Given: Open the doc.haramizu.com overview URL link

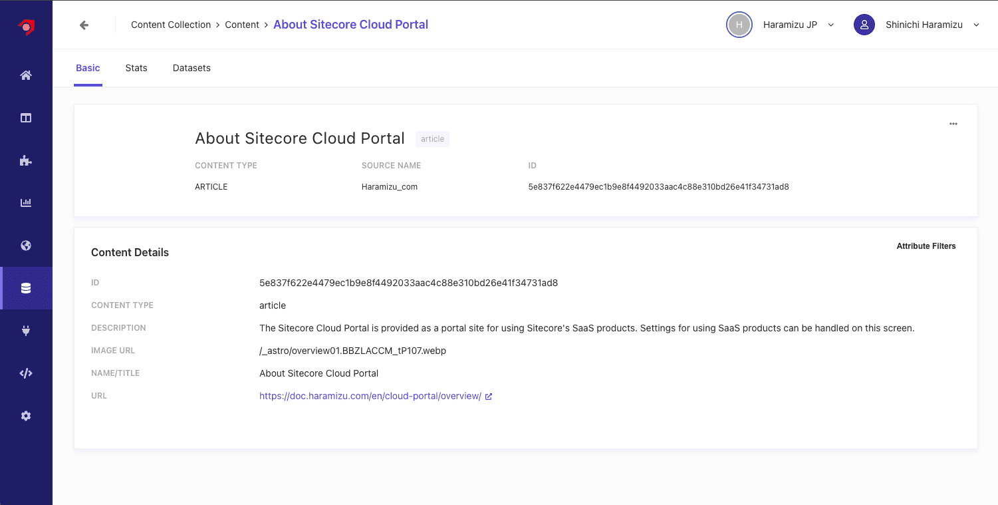Looking at the screenshot, I should [x=370, y=396].
